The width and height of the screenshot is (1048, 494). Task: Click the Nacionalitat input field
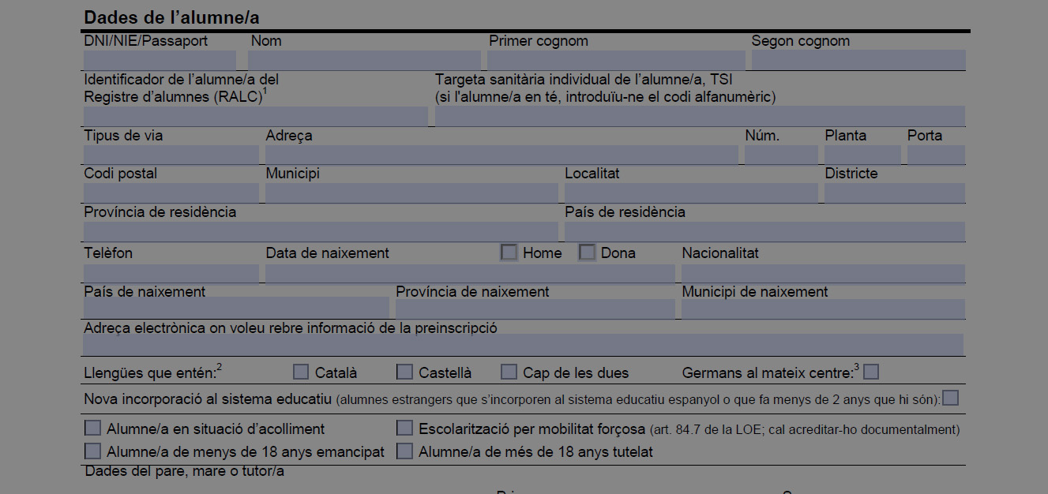[823, 274]
